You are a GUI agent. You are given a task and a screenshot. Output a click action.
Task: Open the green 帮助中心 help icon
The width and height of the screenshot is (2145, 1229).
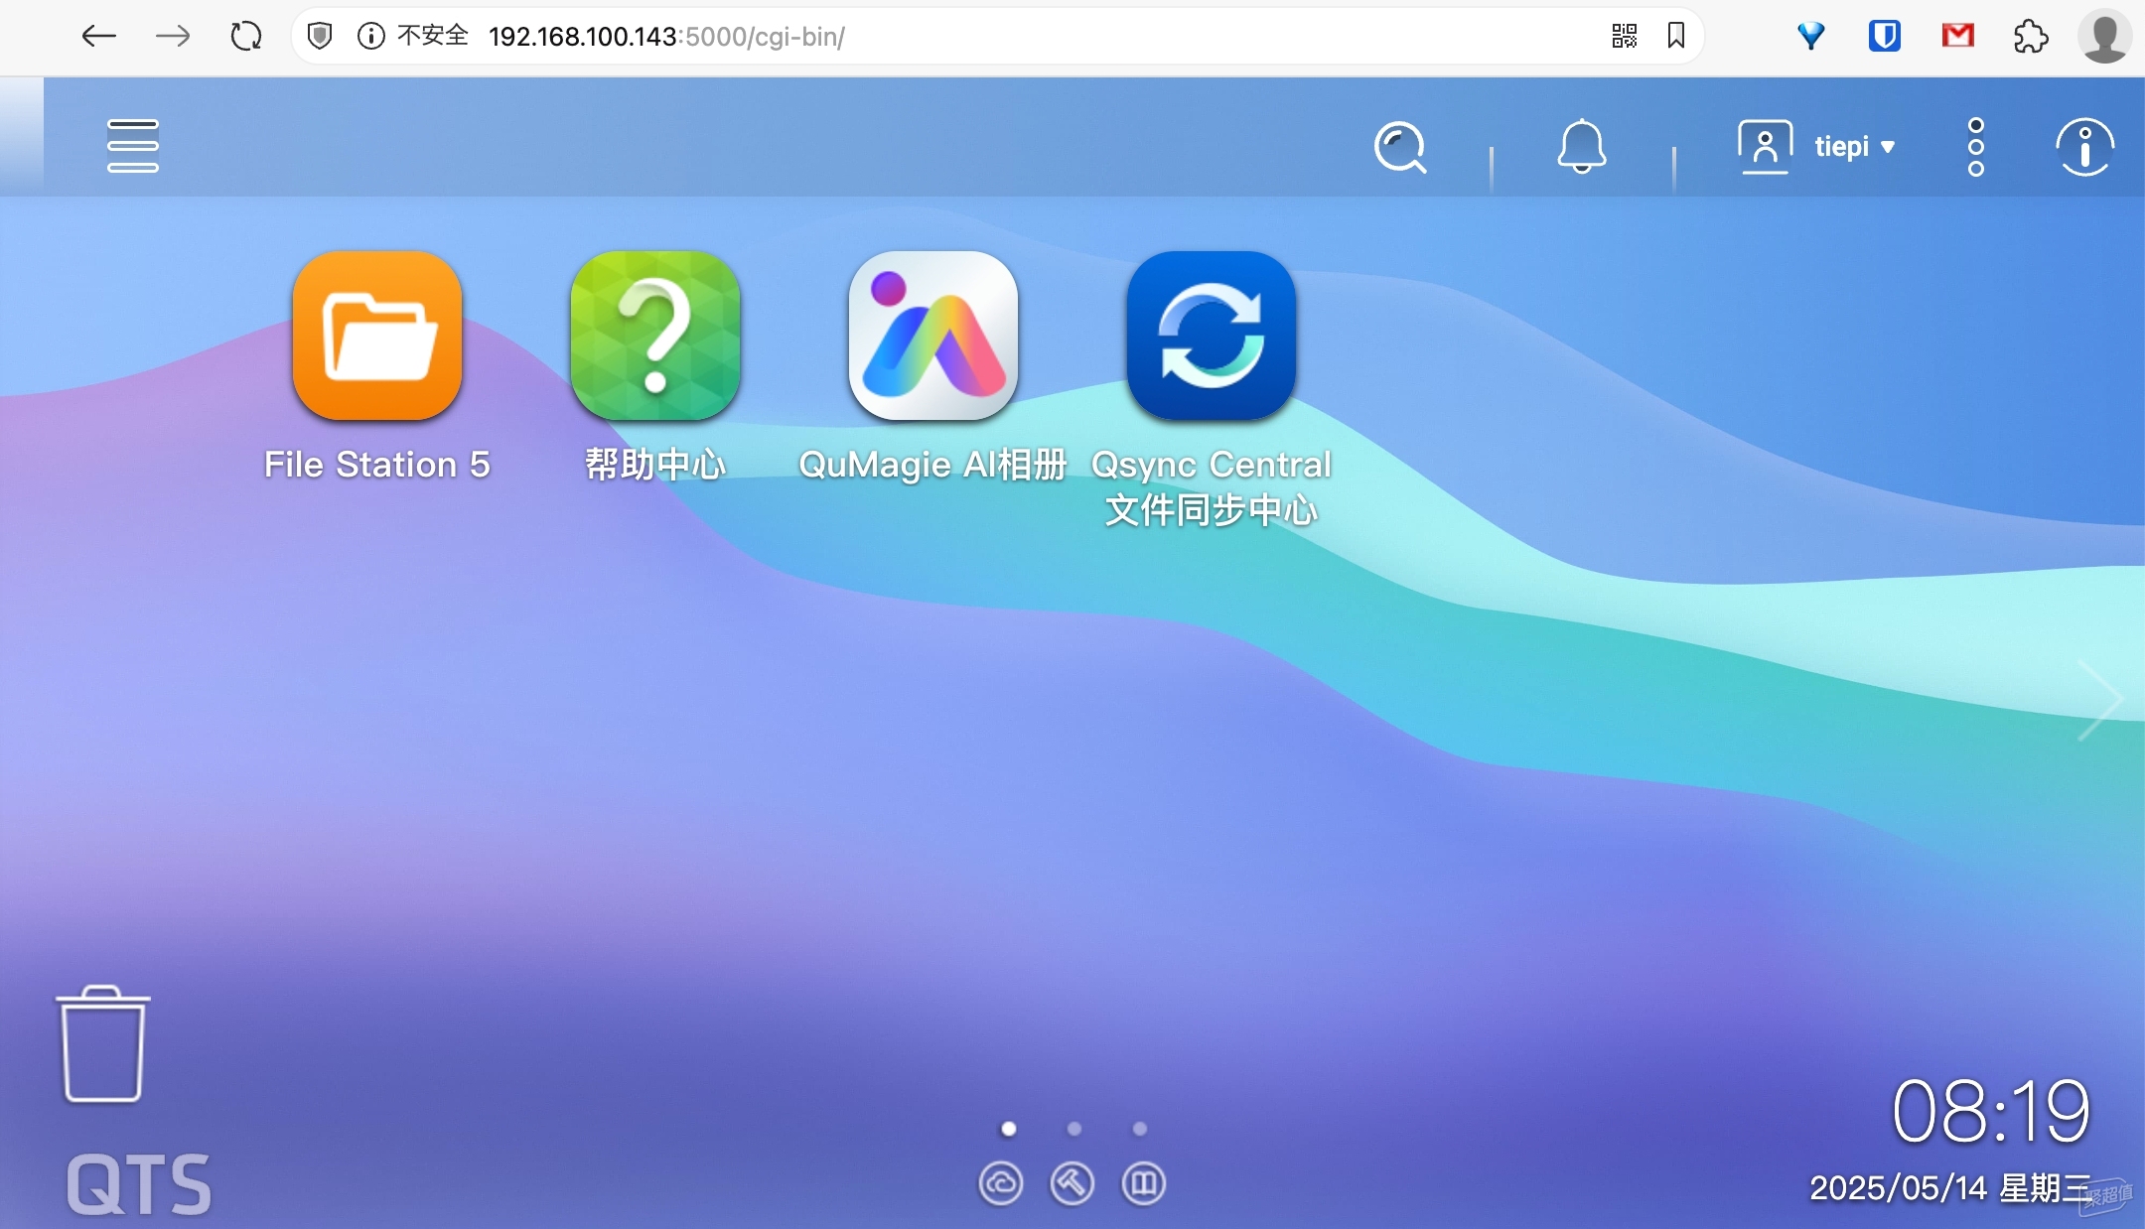655,336
